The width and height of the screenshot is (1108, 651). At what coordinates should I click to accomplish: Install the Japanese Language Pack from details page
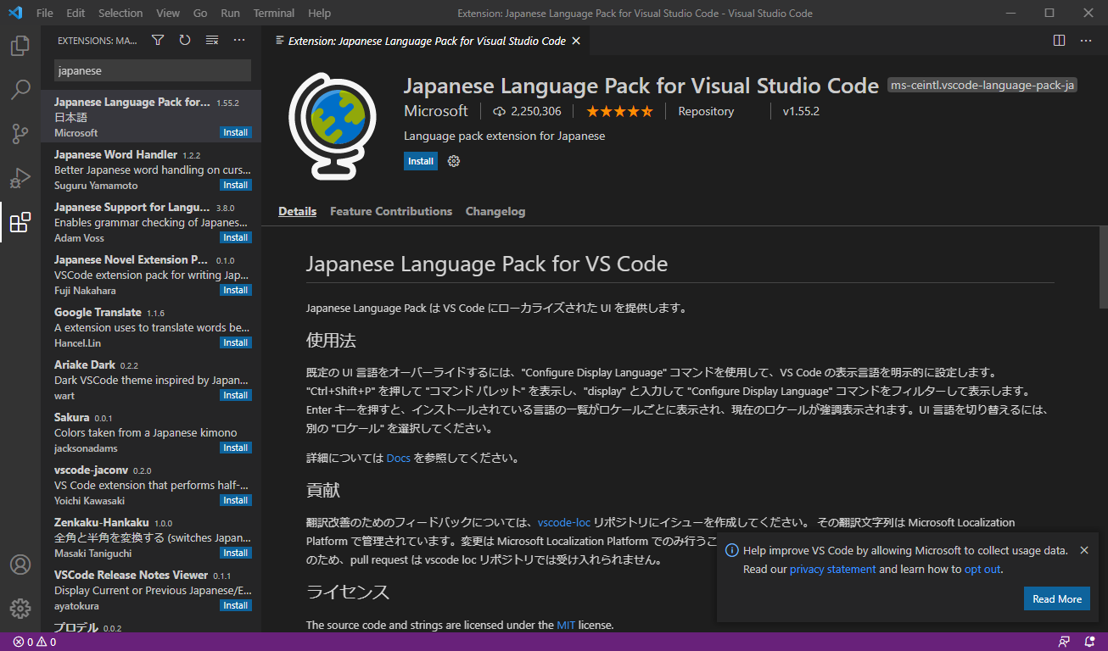tap(421, 161)
